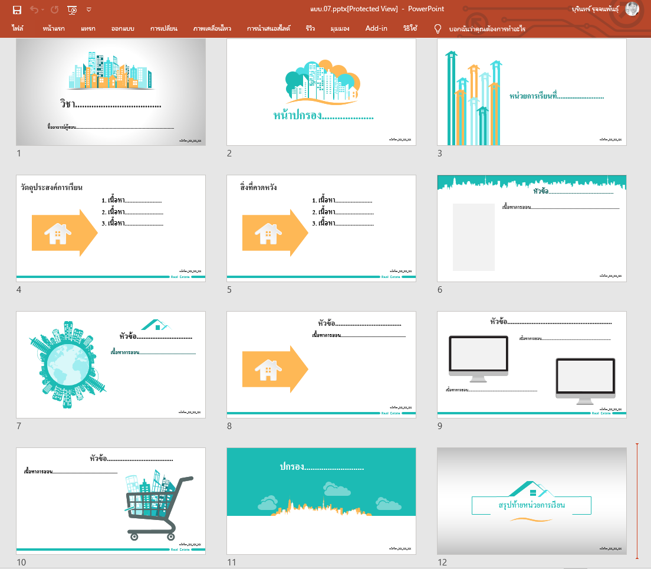Open the user account profile picture
This screenshot has height=569, width=651.
point(632,9)
